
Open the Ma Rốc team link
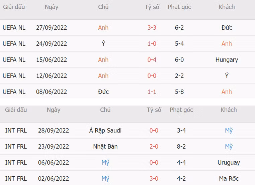pos(229,179)
